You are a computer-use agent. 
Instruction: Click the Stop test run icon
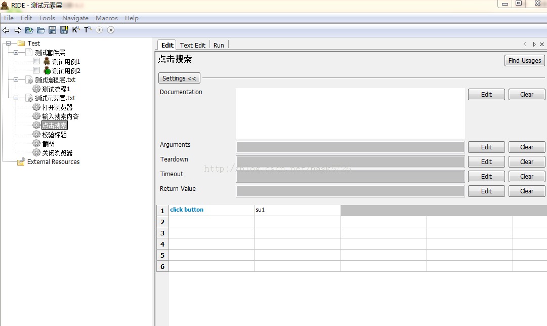click(x=111, y=30)
